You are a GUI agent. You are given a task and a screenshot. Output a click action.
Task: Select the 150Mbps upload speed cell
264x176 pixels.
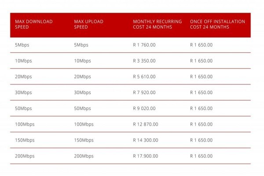click(x=84, y=140)
